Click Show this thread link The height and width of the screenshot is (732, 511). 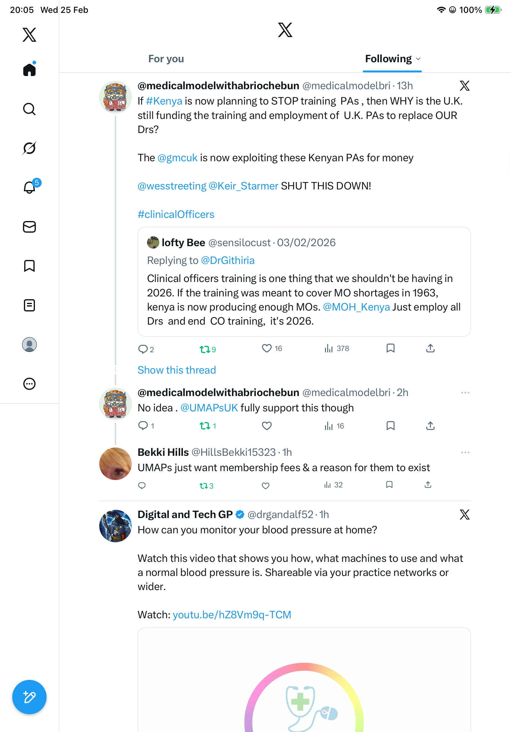[x=177, y=370]
